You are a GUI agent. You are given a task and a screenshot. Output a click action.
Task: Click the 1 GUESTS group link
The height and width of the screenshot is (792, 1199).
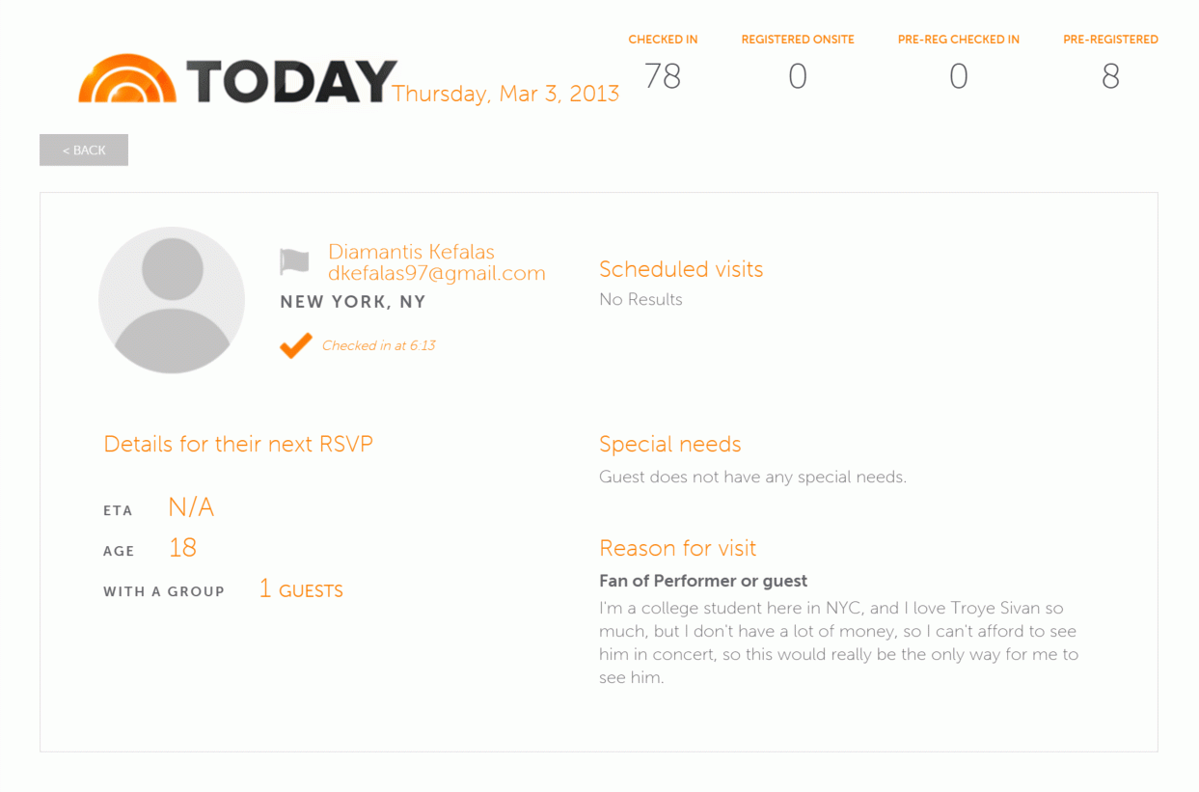tap(301, 589)
